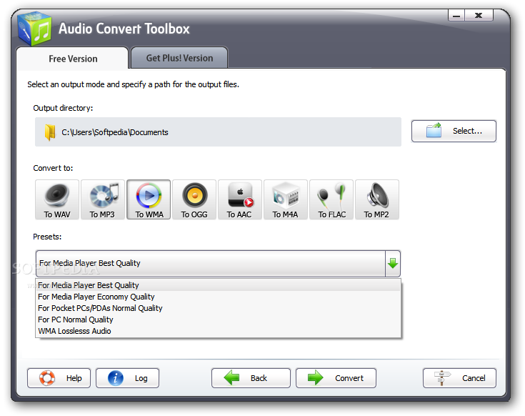The height and width of the screenshot is (416, 525).
Task: Minimize the Audio Convert Toolbox window
Action: (456, 16)
